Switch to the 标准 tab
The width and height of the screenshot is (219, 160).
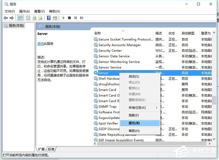click(50, 149)
